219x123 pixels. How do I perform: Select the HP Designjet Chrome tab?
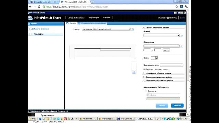pyautogui.click(x=75, y=2)
